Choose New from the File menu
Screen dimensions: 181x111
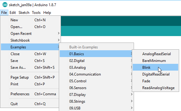(x=31, y=20)
